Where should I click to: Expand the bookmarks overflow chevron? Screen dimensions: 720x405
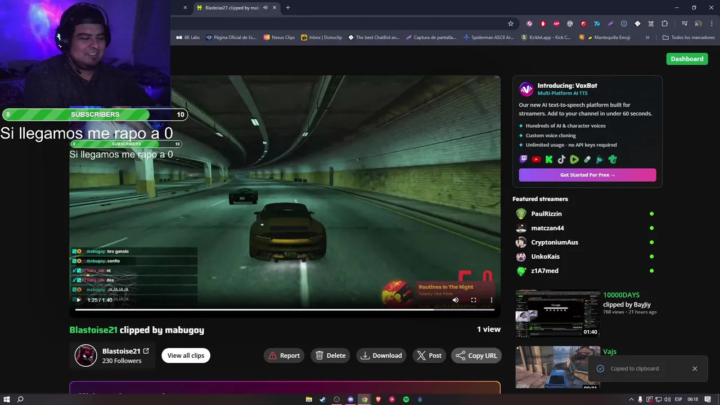[647, 38]
